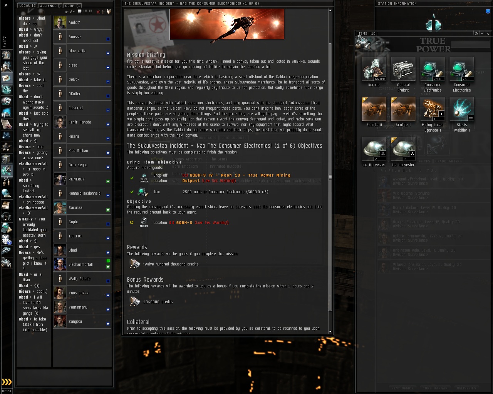This screenshot has width=493, height=394.
Task: Click the green star badge on RIENERGY row
Action: 108,181
